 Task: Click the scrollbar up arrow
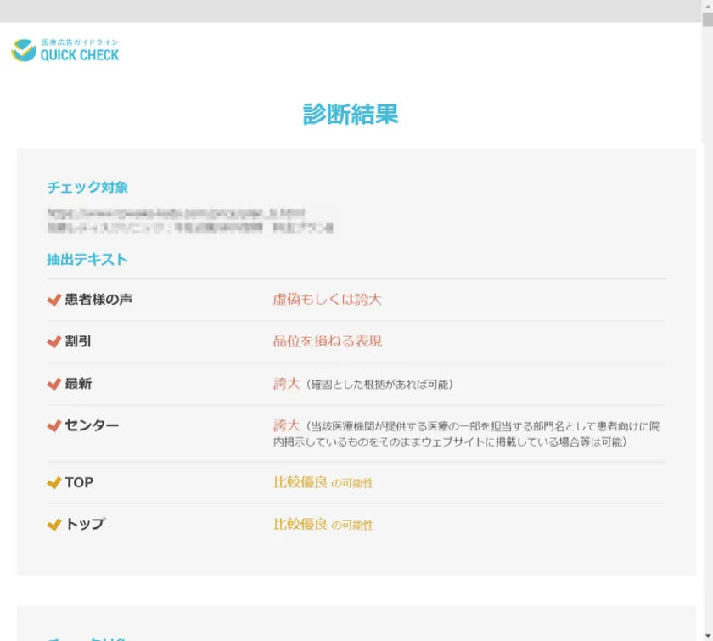point(707,6)
